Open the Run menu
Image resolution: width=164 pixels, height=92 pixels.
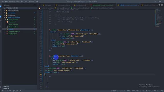[26, 2]
